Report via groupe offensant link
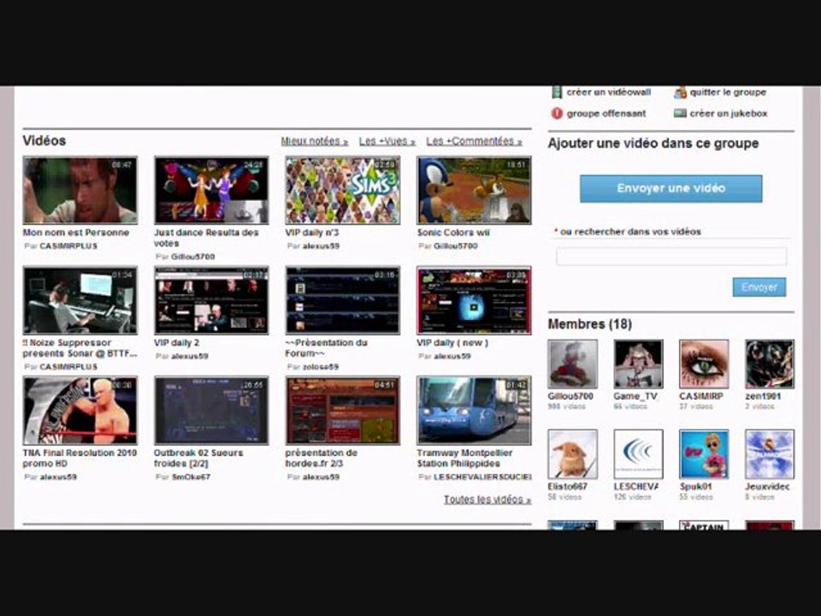 click(x=606, y=114)
